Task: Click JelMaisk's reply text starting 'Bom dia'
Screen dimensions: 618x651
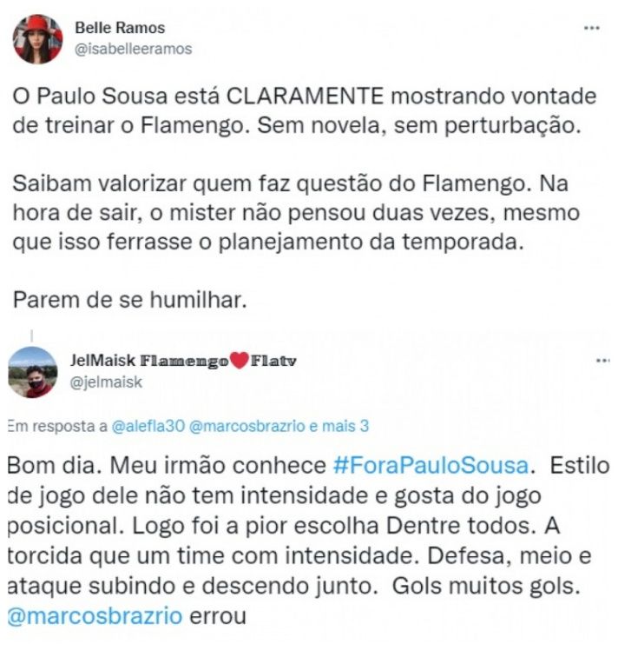Action: [308, 541]
